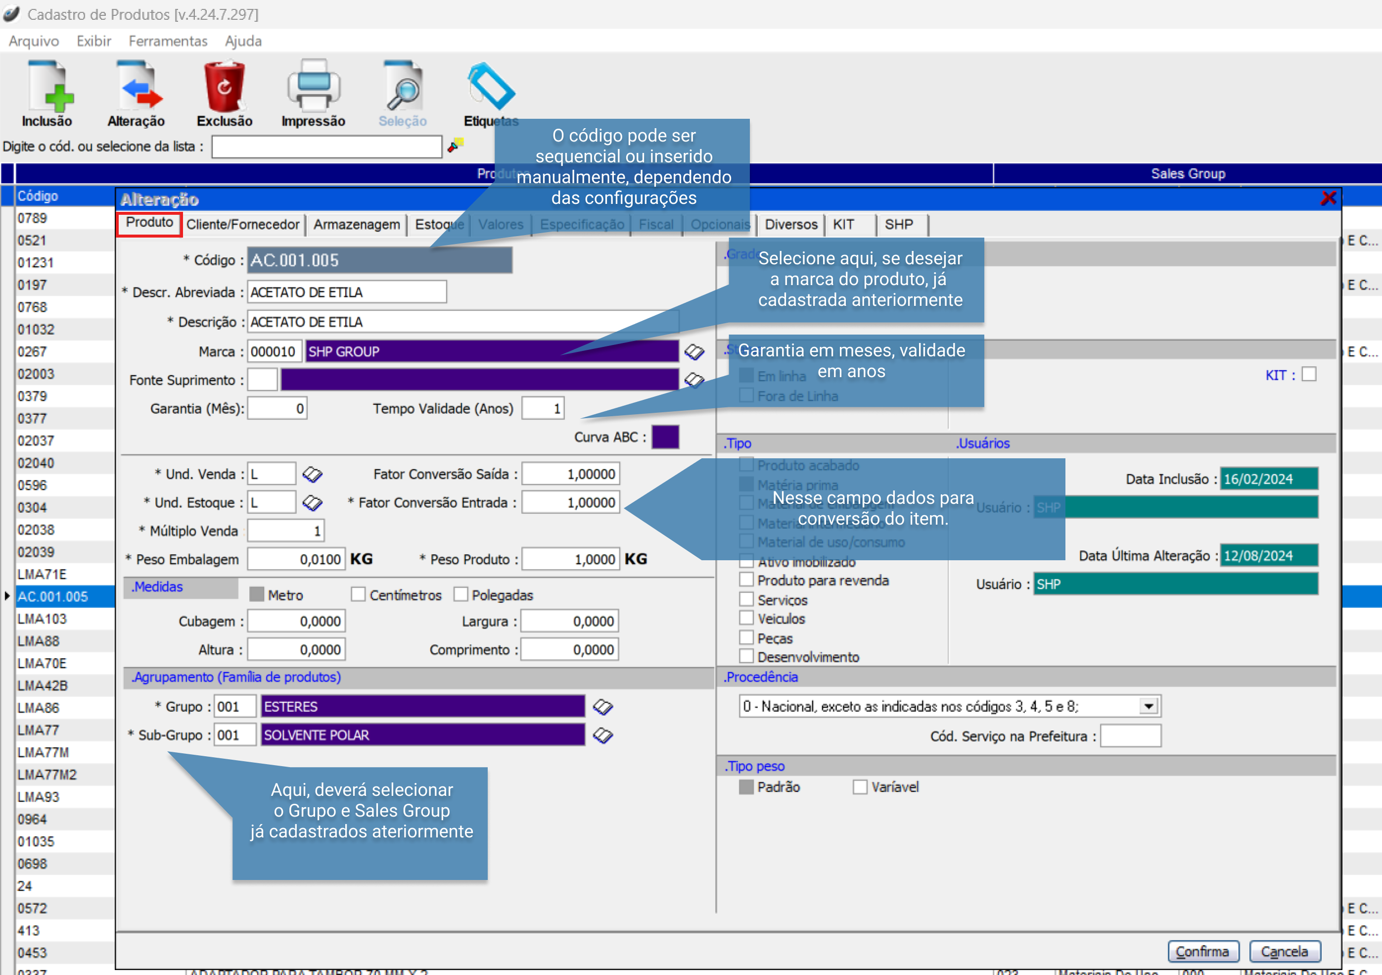
Task: Click the Descr. Abreviada input field
Action: [347, 292]
